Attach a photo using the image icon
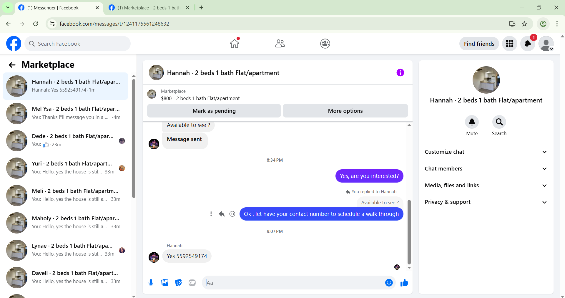 (165, 283)
